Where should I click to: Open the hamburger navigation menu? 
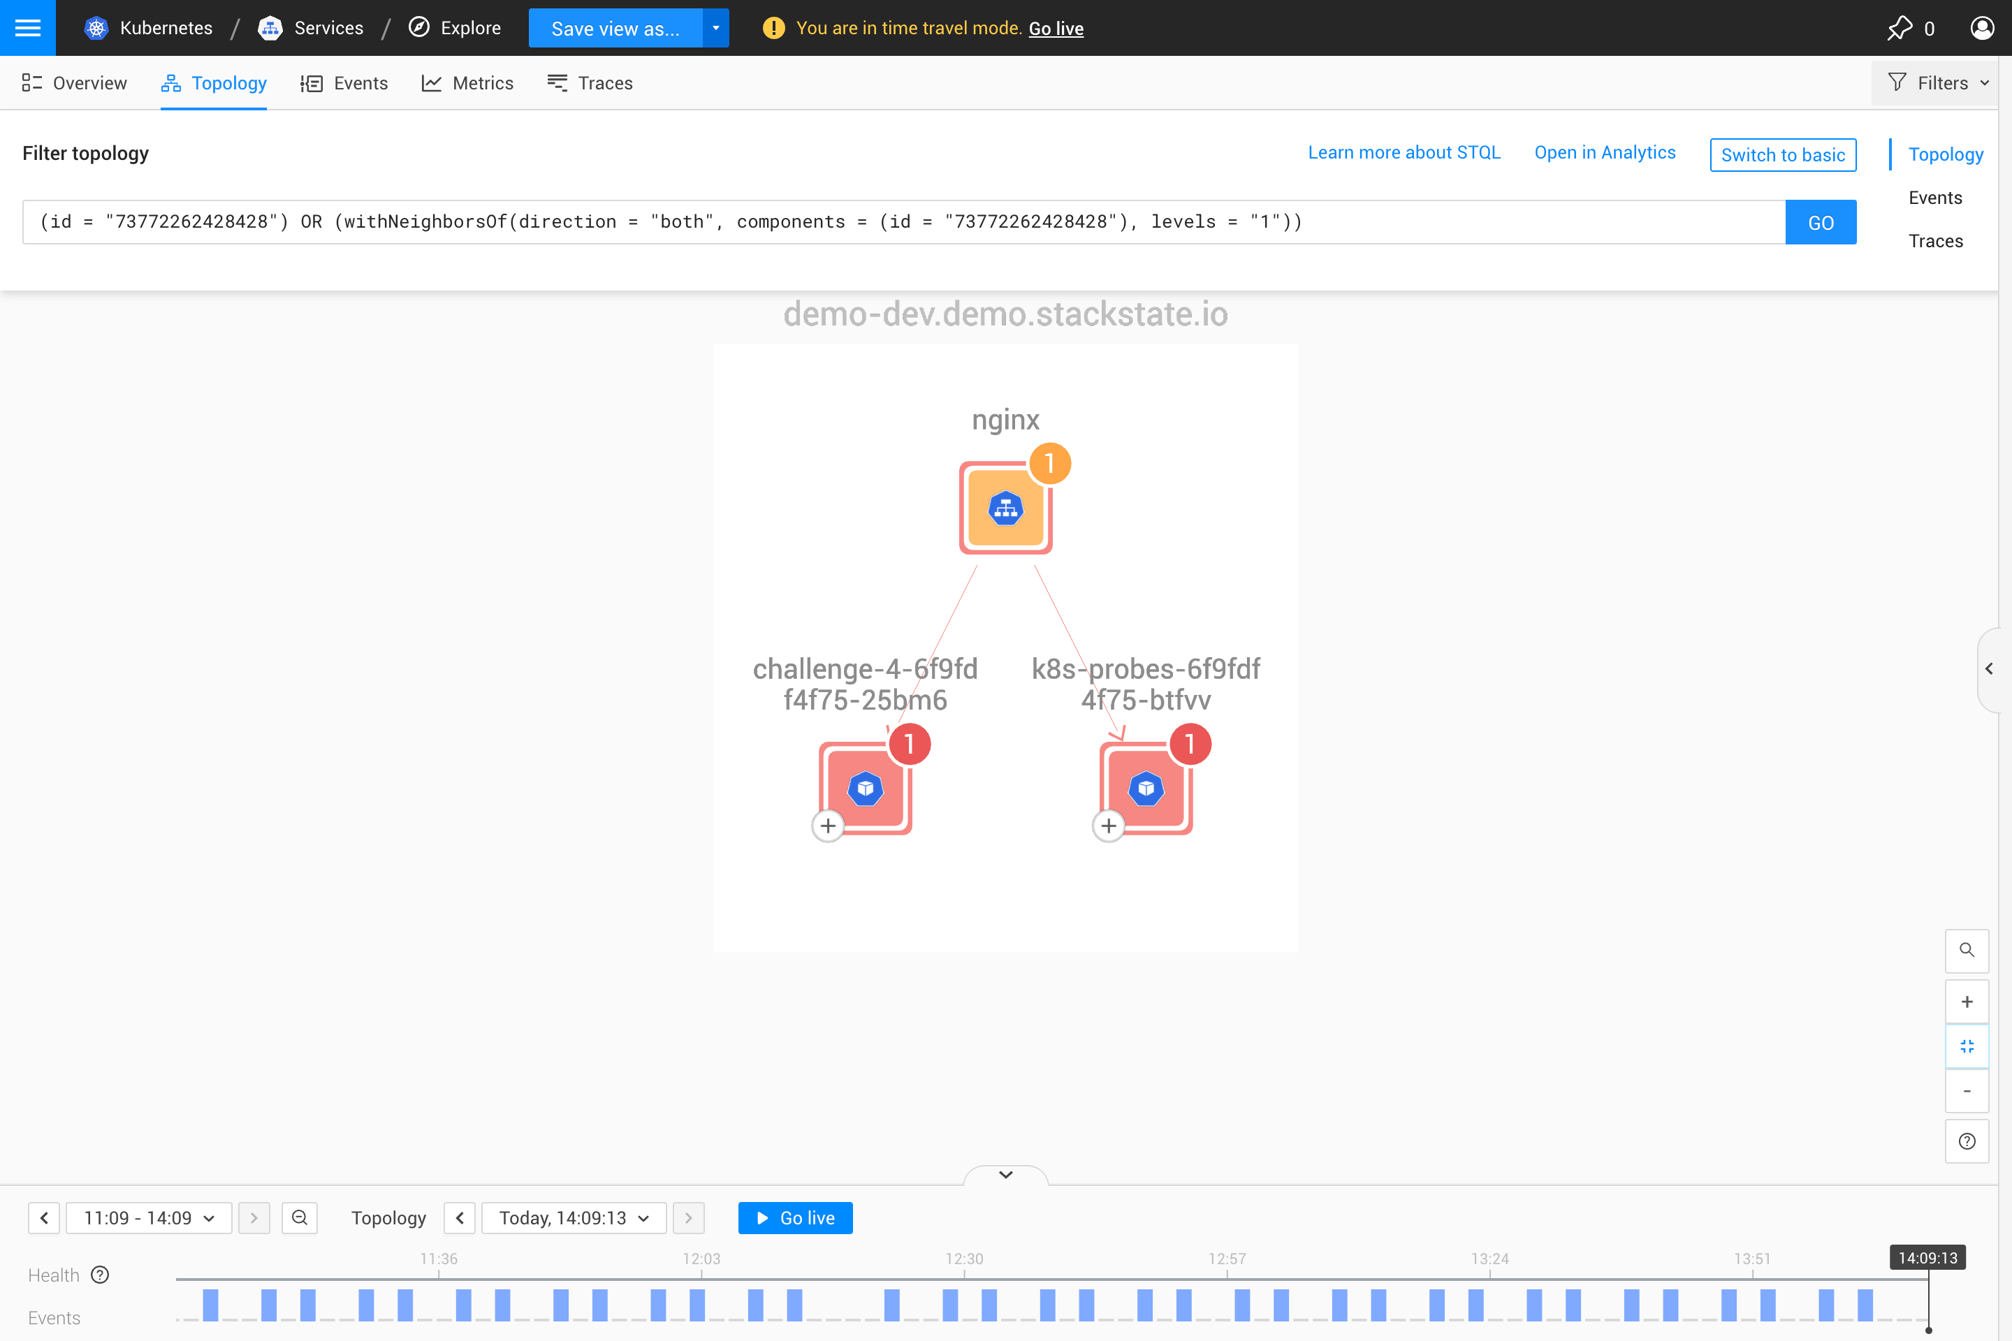27,27
